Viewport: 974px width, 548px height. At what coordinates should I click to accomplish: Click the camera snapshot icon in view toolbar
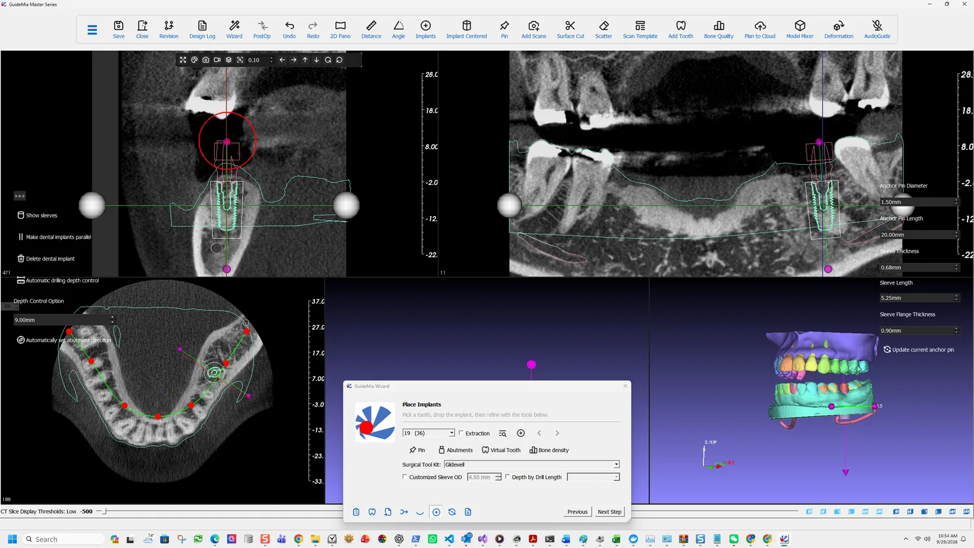(x=206, y=60)
